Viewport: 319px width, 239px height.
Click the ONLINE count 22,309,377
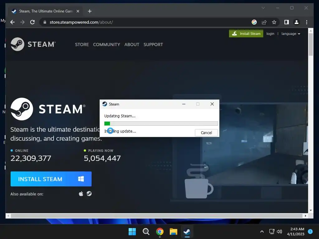31,158
